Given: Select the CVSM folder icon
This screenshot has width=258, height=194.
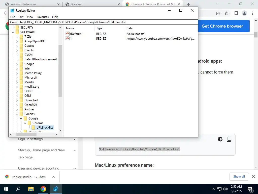Looking at the screenshot, I should pyautogui.click(x=21, y=55).
